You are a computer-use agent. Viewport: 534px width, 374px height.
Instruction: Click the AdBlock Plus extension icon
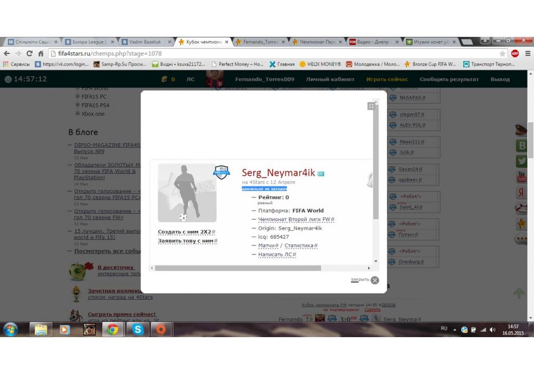pos(515,53)
